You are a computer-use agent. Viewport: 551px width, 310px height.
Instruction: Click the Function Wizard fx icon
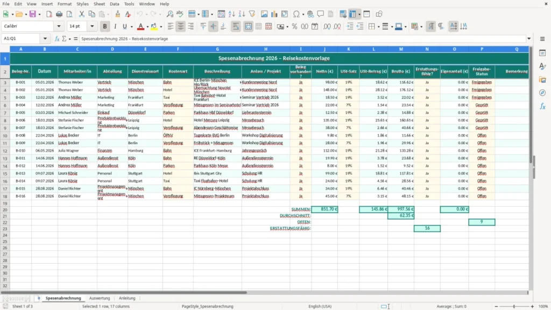[x=57, y=39]
